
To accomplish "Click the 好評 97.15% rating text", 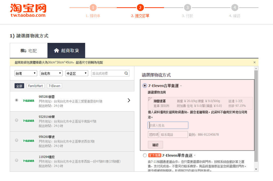I will [x=237, y=106].
